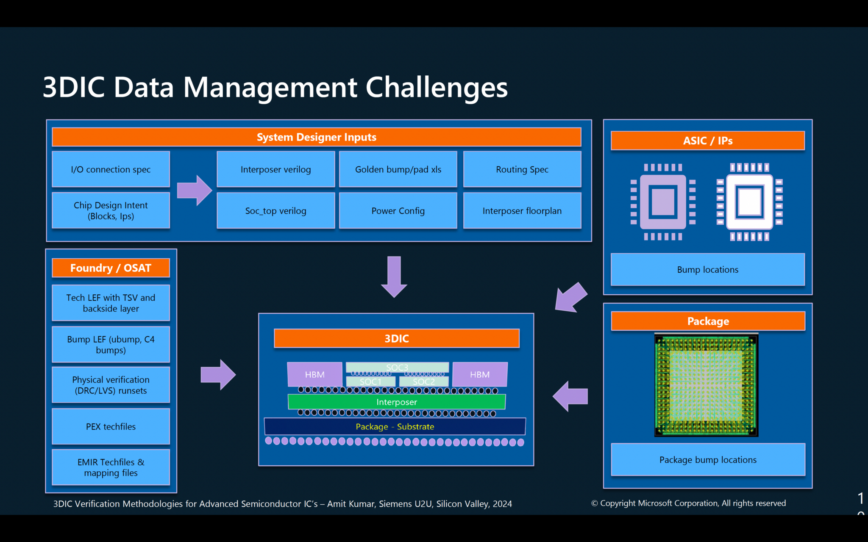
Task: Select the Foundry / OSAT header
Action: coord(111,268)
